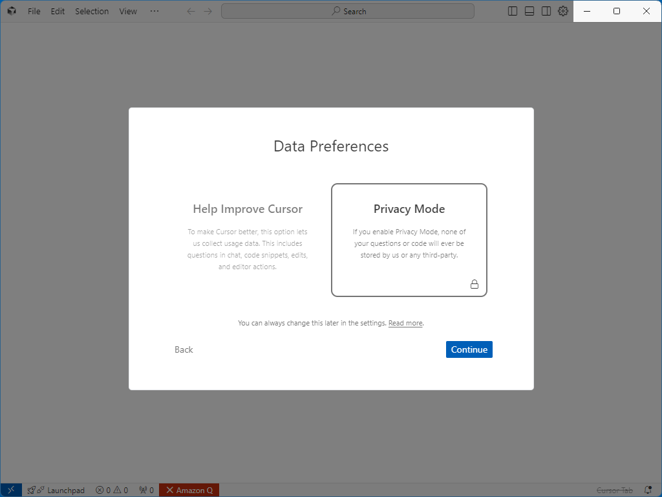Show errors and warnings count panel
Image resolution: width=662 pixels, height=497 pixels.
[x=112, y=490]
